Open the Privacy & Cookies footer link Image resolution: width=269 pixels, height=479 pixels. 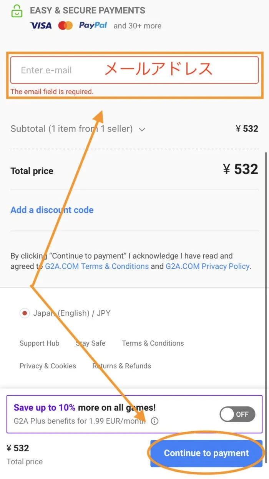48,366
